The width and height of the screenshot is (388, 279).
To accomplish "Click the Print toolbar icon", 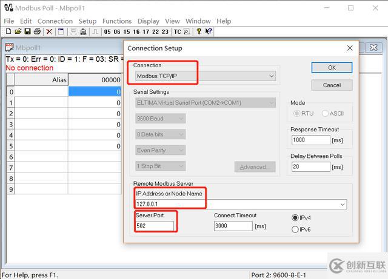I will coord(37,31).
